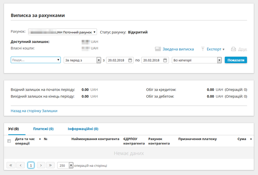Click the export upload arrow icon
258x175 pixels.
tap(203, 49)
